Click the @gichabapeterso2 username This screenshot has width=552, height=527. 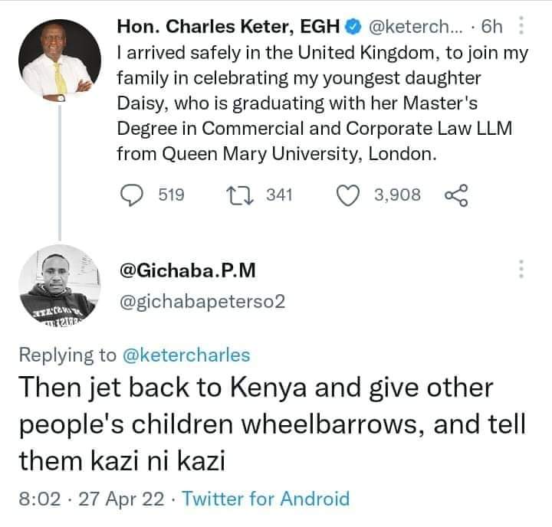pos(201,302)
